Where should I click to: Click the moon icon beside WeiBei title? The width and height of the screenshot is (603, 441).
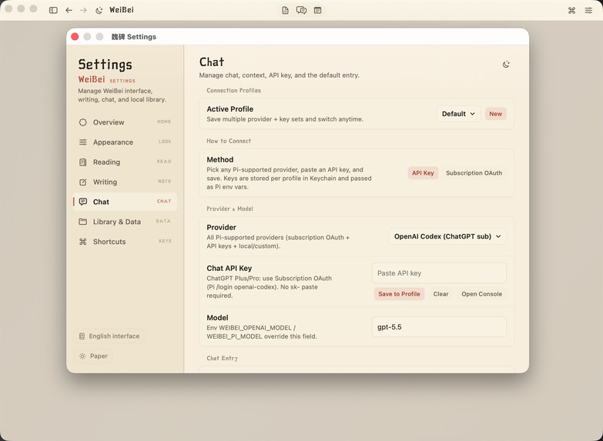(x=99, y=10)
